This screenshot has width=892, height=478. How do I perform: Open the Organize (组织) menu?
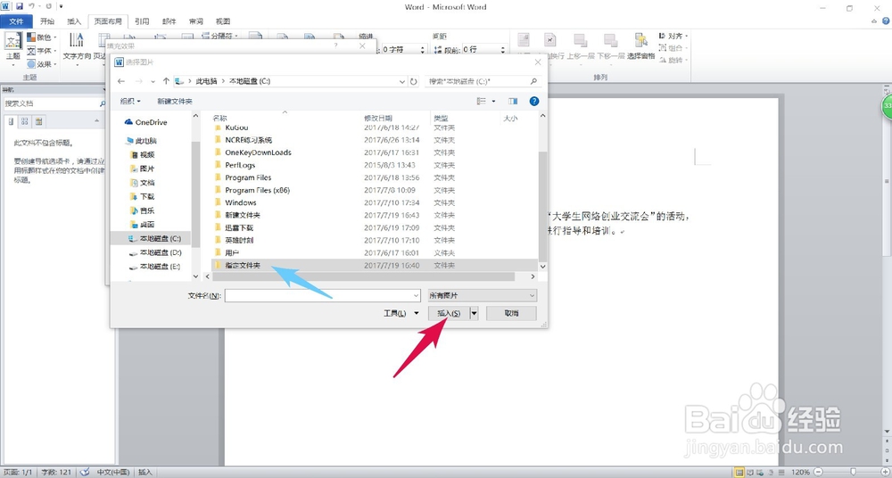130,102
